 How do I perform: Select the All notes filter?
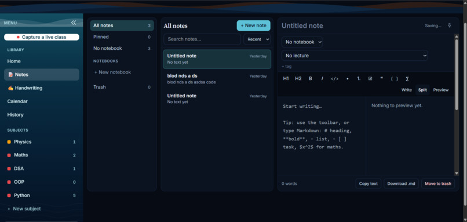(x=122, y=26)
